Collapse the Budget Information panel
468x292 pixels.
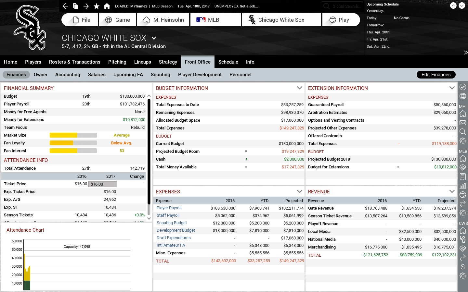(300, 88)
